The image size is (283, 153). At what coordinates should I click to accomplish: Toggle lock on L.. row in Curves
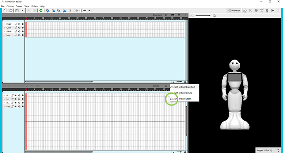(x=12, y=99)
